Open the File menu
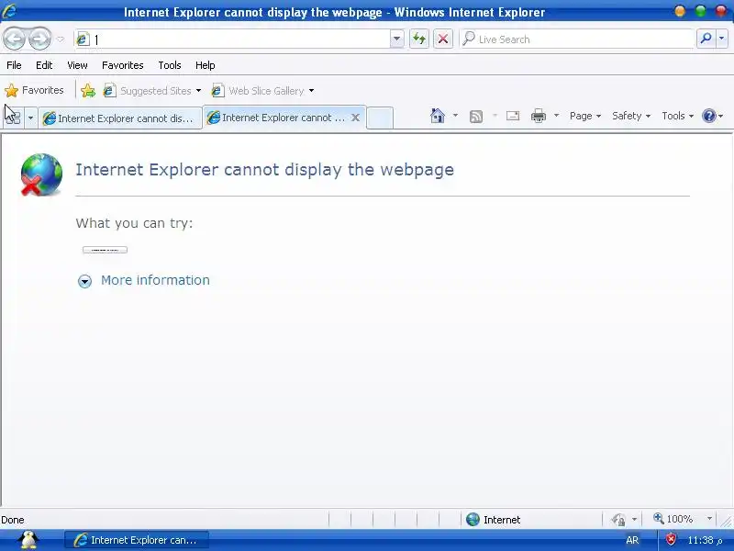The height and width of the screenshot is (551, 734). tap(14, 65)
